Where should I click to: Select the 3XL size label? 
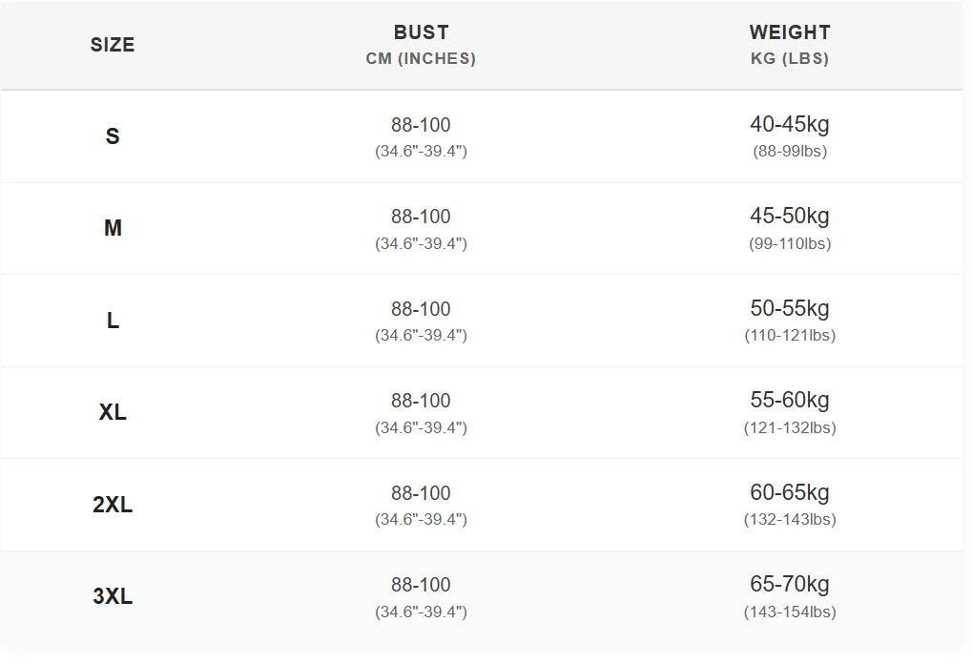(x=113, y=596)
